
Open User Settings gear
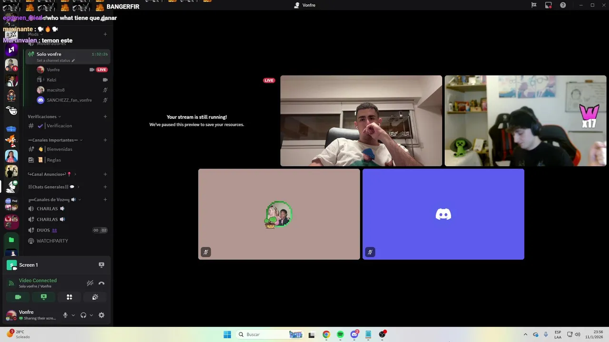tap(101, 315)
